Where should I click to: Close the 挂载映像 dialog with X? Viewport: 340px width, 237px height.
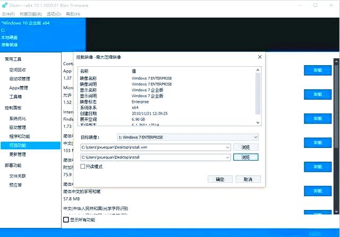coord(260,57)
